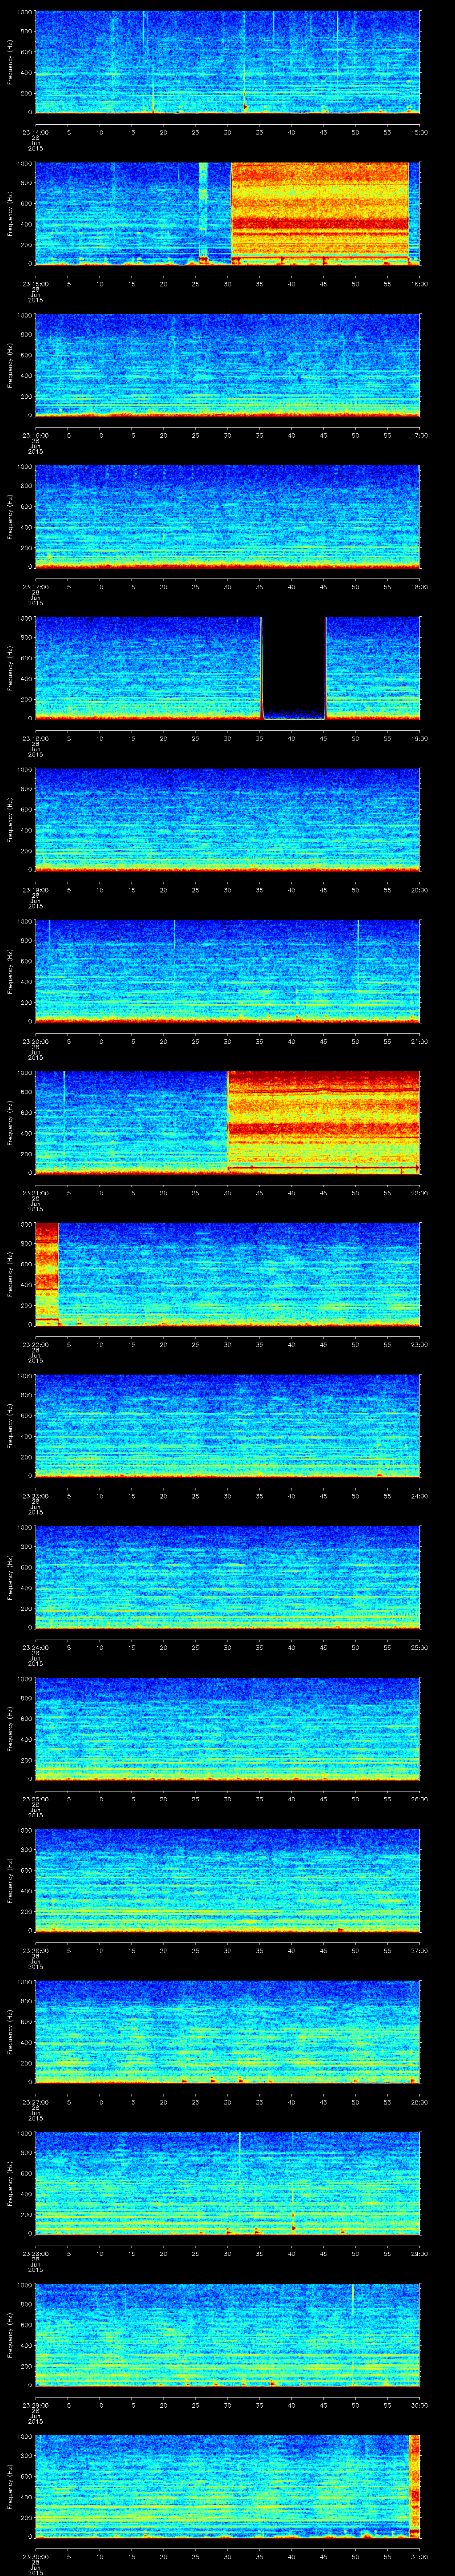Select the Frequency (Hz) axis title of the 23:30:00 panel

click(x=10, y=2487)
